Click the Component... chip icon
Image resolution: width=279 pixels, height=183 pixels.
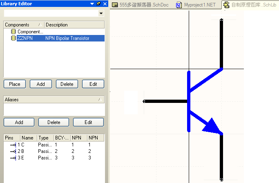tap(13, 32)
